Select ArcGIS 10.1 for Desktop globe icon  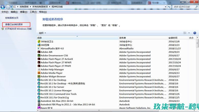point(39,80)
